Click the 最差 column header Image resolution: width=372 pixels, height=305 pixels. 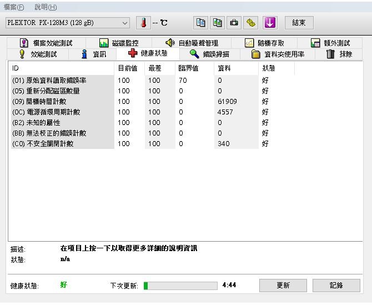click(160, 68)
